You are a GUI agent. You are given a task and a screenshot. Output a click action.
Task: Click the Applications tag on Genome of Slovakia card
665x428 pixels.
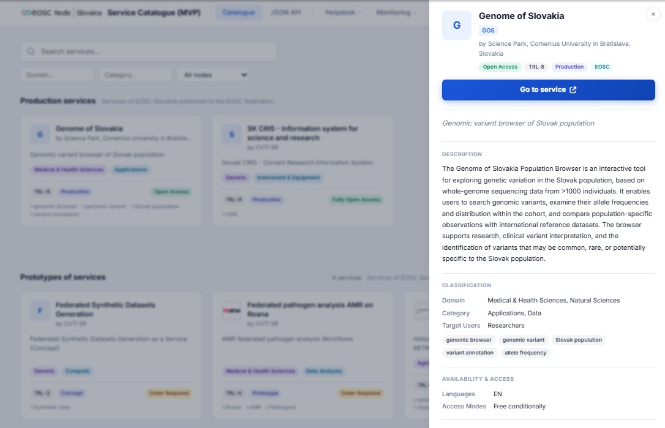[x=130, y=170]
